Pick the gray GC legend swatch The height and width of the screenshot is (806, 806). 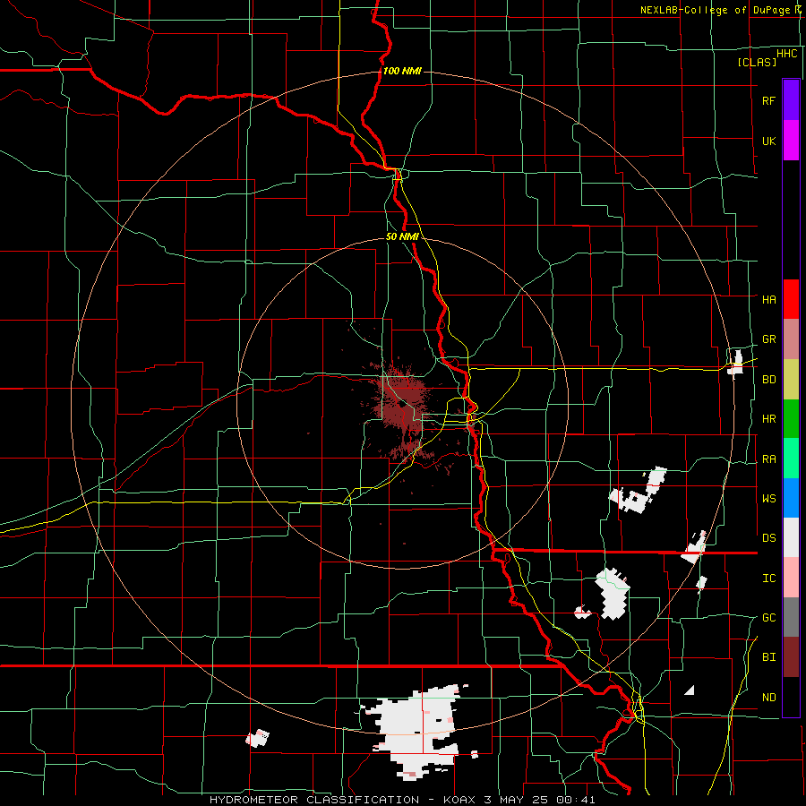pyautogui.click(x=791, y=617)
